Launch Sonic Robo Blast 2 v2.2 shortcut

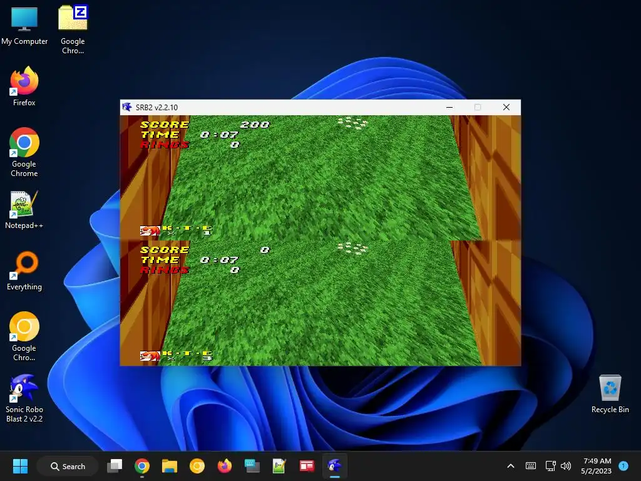(x=24, y=398)
